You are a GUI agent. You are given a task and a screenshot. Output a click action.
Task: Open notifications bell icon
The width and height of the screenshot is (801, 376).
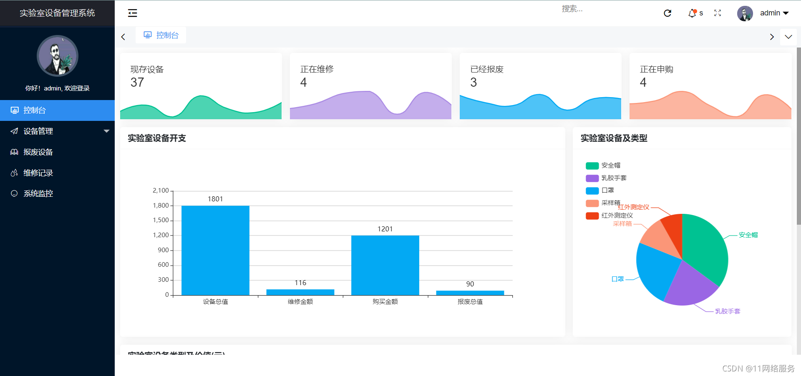692,13
